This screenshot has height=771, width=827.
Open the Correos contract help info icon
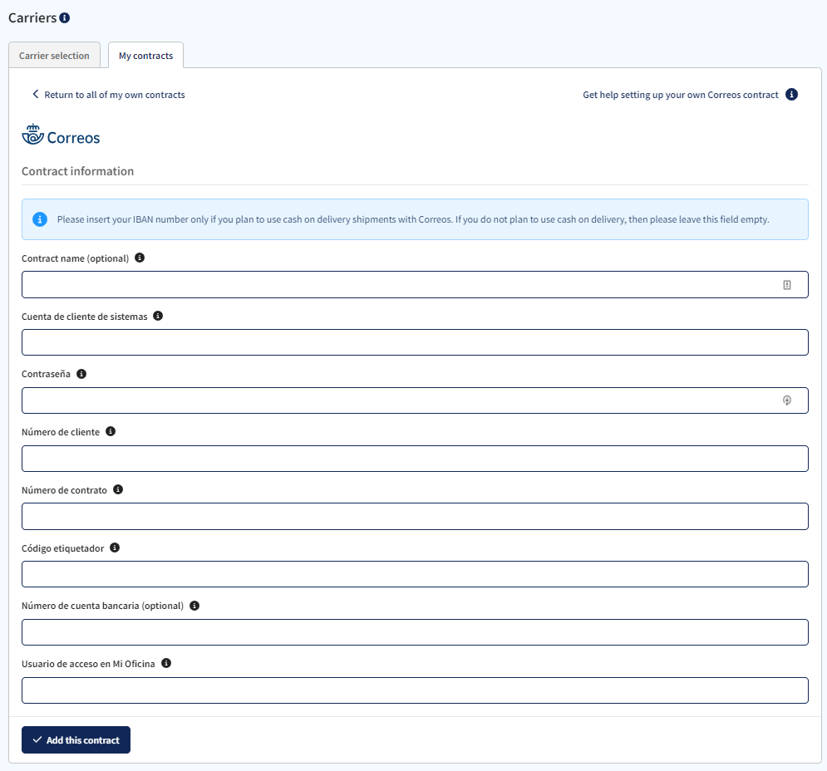pos(791,94)
